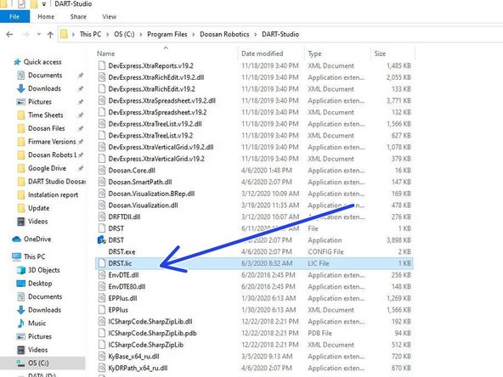Click the Doosan.Visualization.dll file icon
The image size is (503, 377).
[x=102, y=205]
